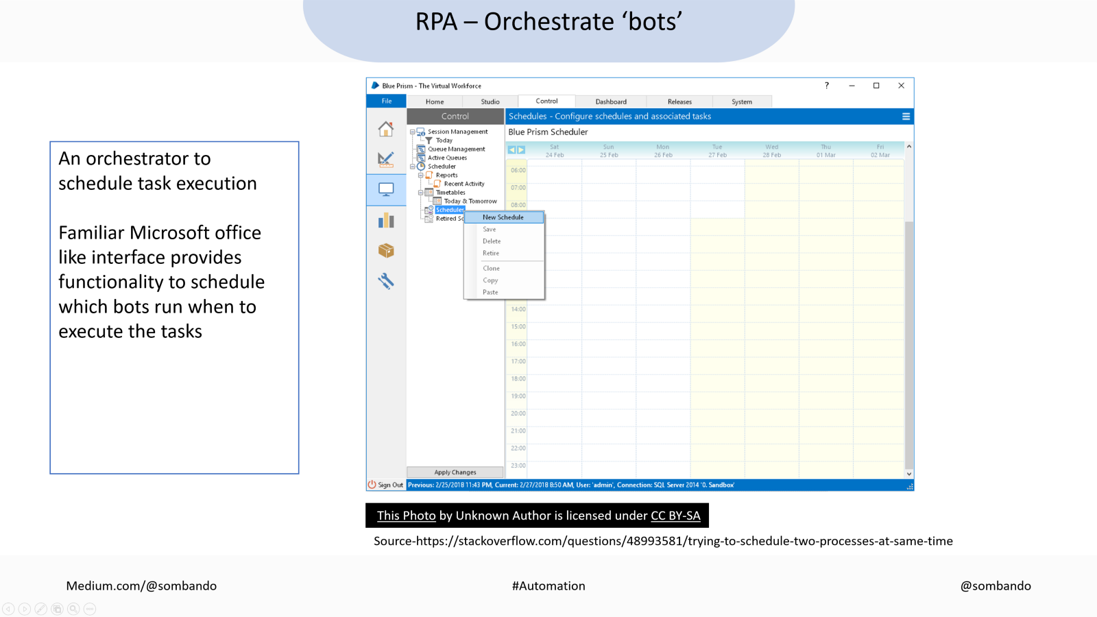This screenshot has height=617, width=1097.
Task: Click the previous week arrow in scheduler
Action: pyautogui.click(x=511, y=149)
